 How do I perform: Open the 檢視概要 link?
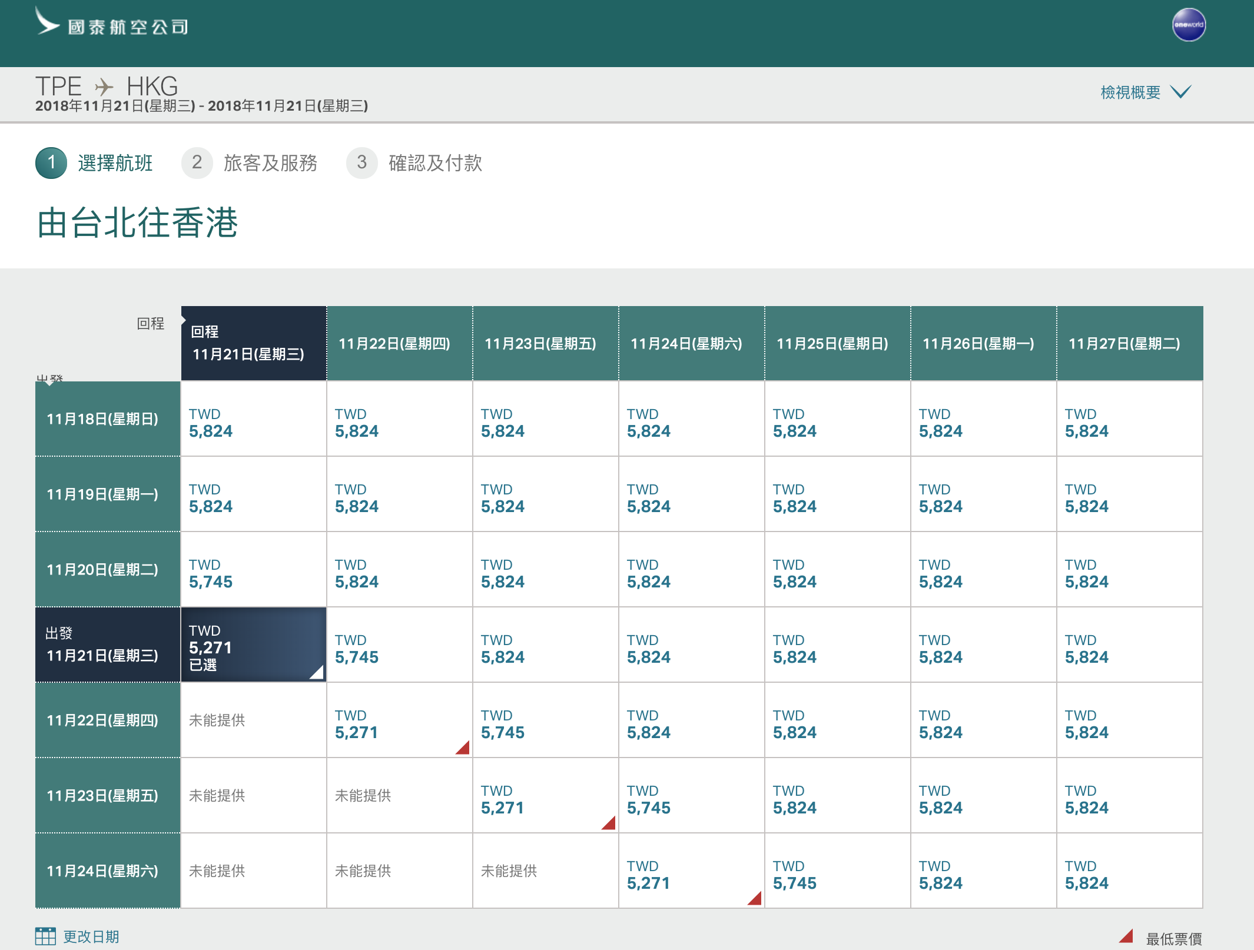tap(1130, 92)
